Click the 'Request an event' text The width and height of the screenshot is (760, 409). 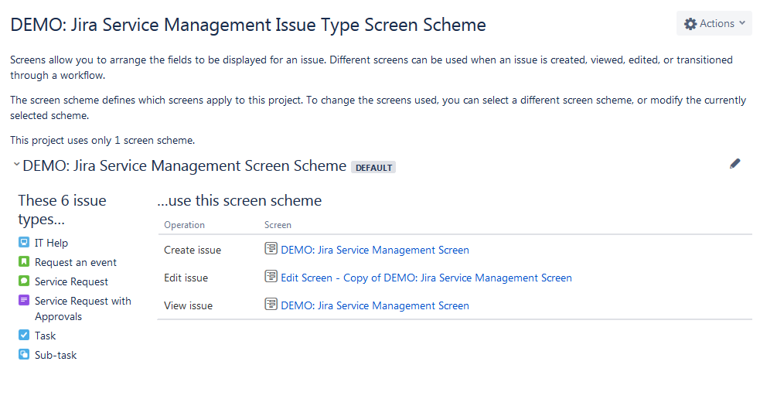(76, 262)
